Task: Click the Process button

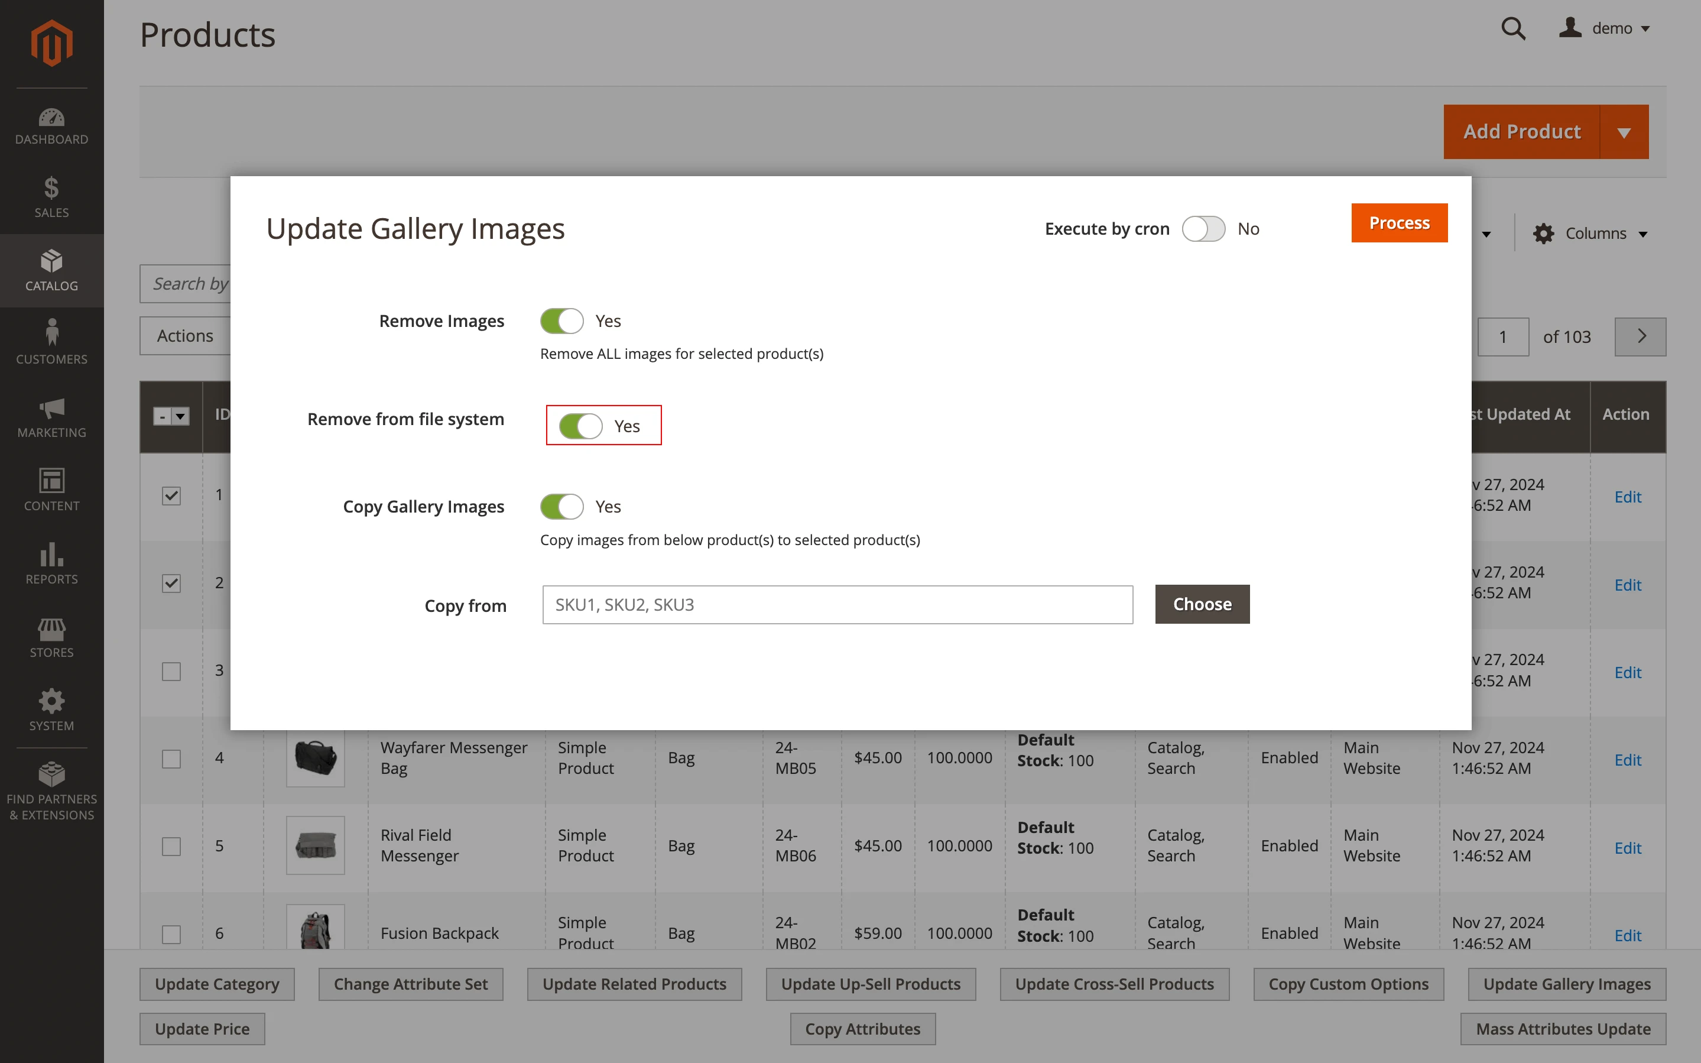Action: [x=1398, y=223]
